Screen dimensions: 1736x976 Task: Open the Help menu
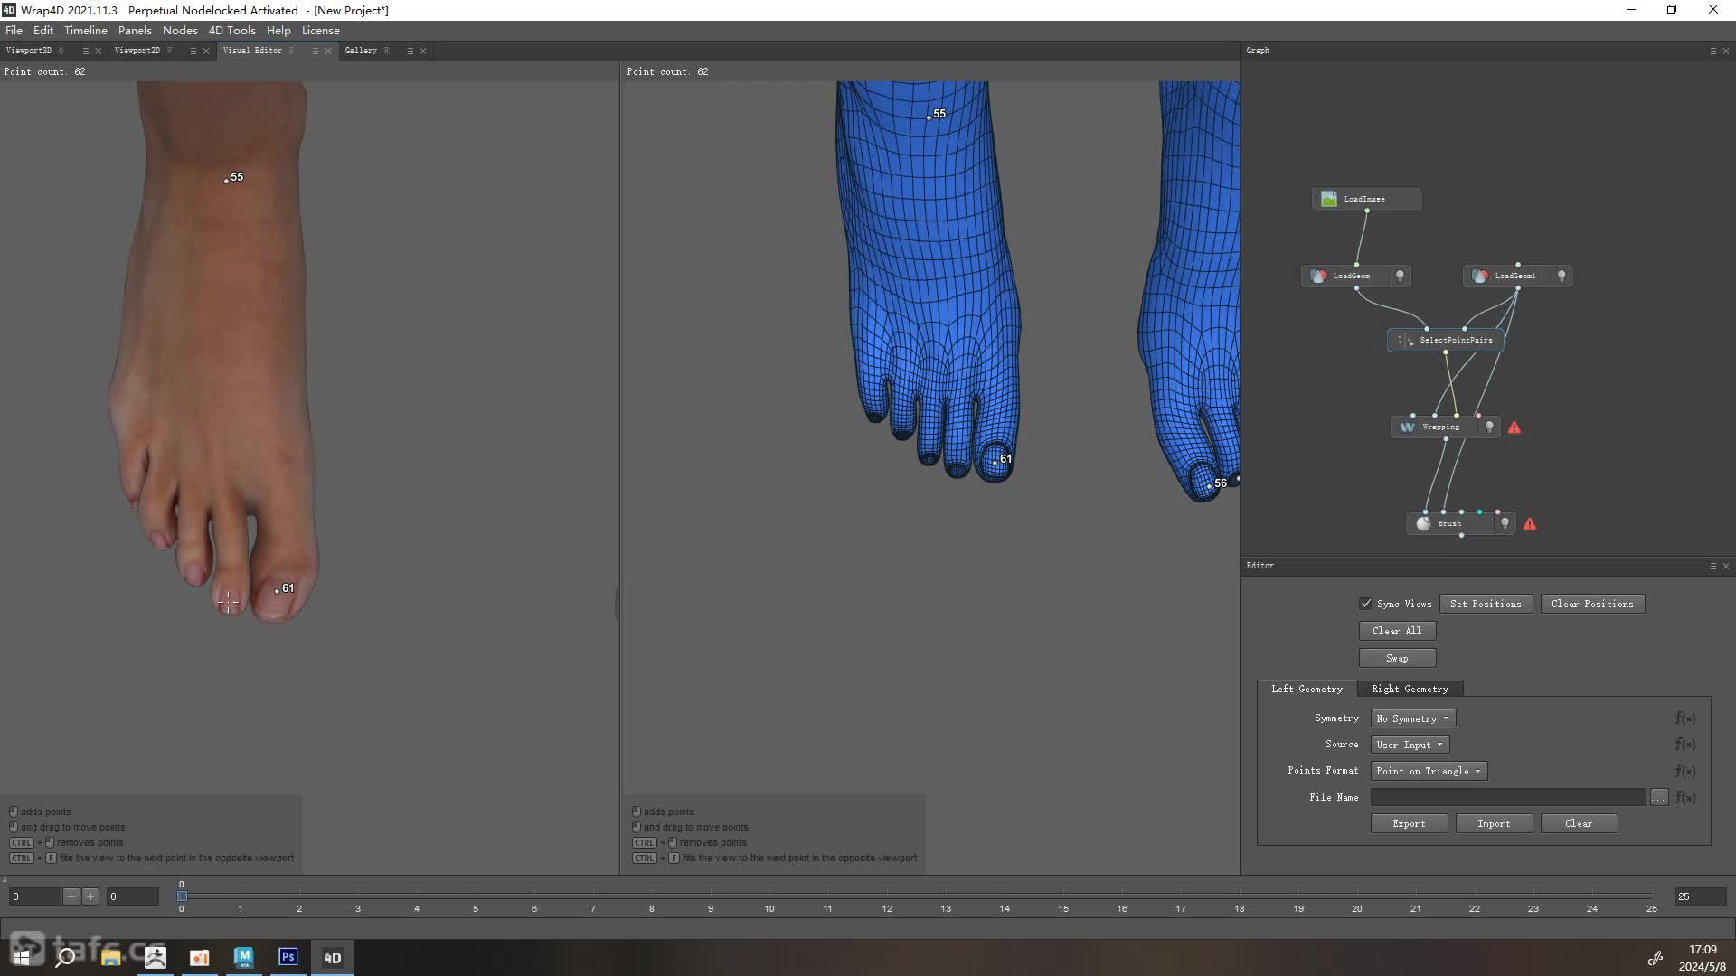click(278, 30)
